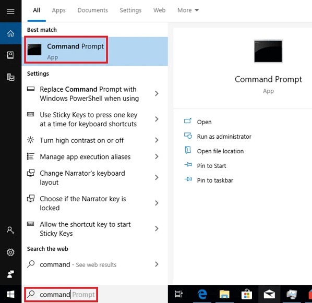Click the Command Prompt title in details pane
The width and height of the screenshot is (312, 303).
tap(268, 79)
